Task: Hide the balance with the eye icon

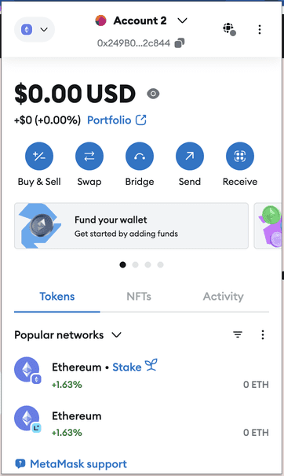Action: [x=153, y=94]
